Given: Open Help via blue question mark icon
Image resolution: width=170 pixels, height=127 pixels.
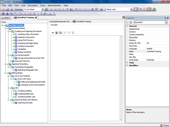Looking at the screenshot, I should (101, 10).
